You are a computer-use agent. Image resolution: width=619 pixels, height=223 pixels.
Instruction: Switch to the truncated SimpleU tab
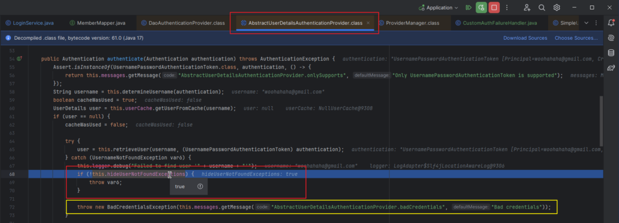point(565,24)
